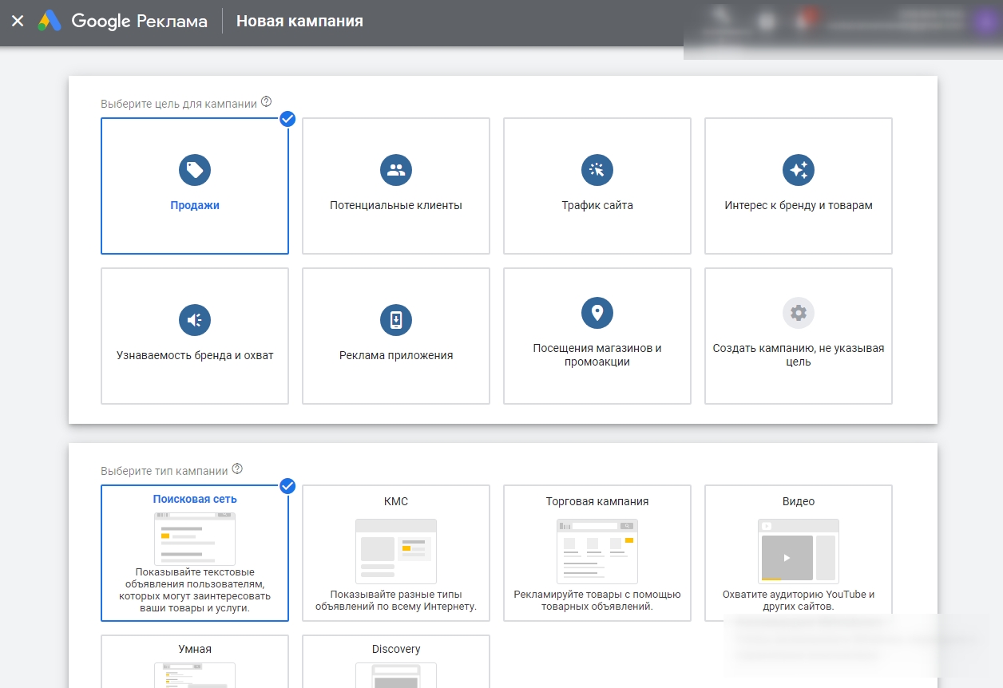Choose the 'Узнаваемость бренда и охват' label
This screenshot has height=688, width=1003.
195,355
